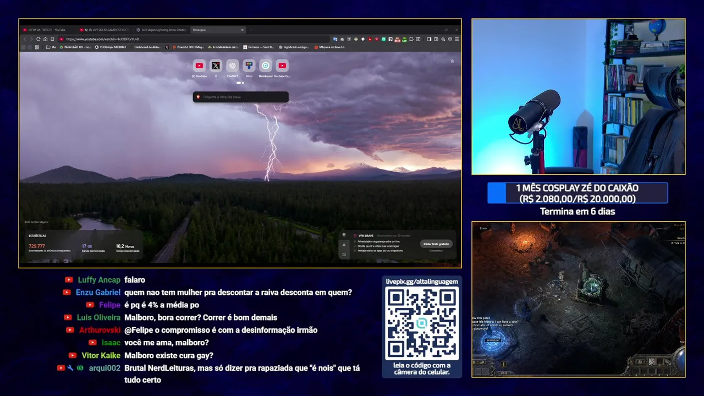Click the Brave Talk camera widget icon
The width and height of the screenshot is (704, 396).
[344, 254]
